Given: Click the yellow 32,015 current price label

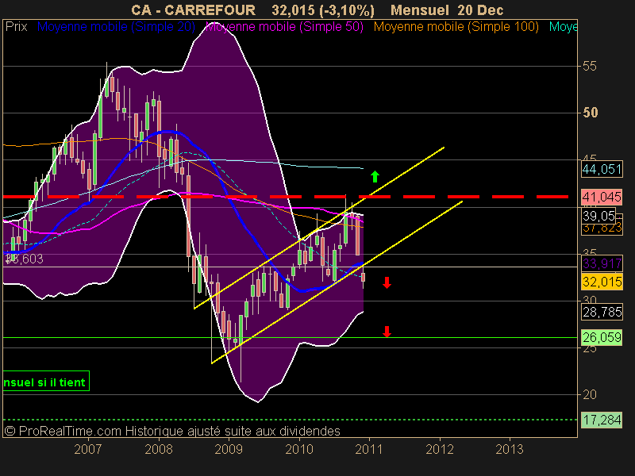Looking at the screenshot, I should click(x=602, y=282).
